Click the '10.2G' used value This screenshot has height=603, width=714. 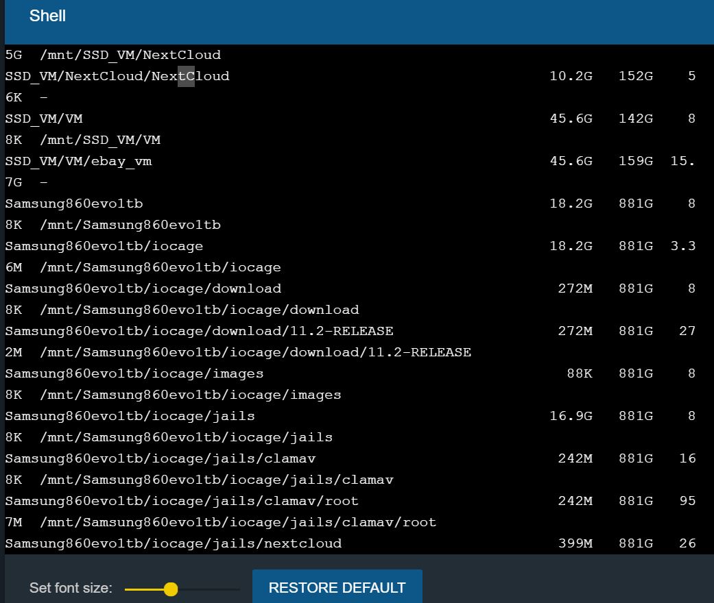tap(571, 76)
